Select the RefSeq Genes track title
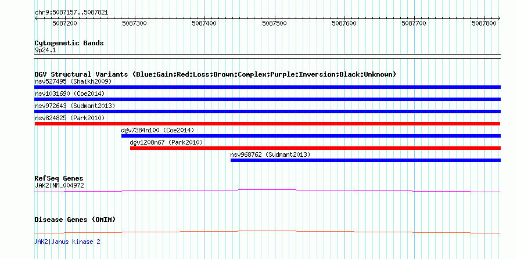The image size is (517, 259). (59, 178)
